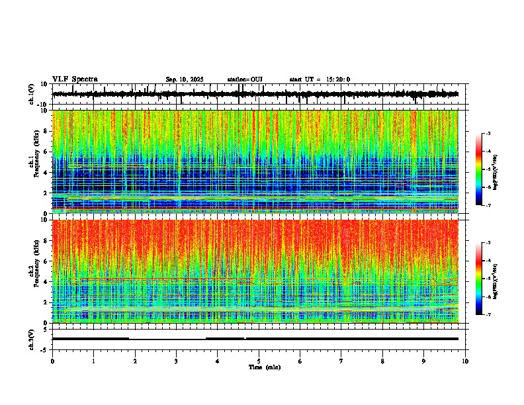Click the "-3" label on ch.2 color bar

[488, 243]
